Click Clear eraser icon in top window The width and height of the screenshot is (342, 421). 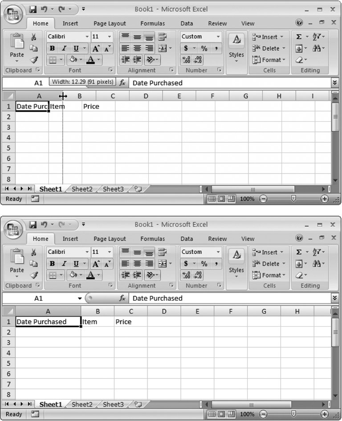click(x=299, y=60)
